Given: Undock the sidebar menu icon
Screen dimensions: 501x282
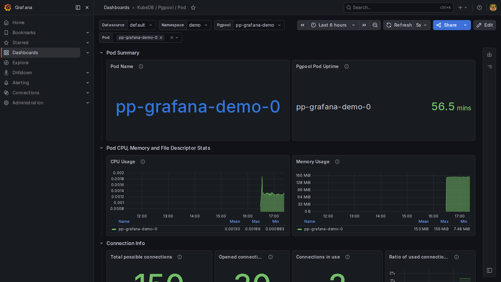Looking at the screenshot, I should pos(78,8).
